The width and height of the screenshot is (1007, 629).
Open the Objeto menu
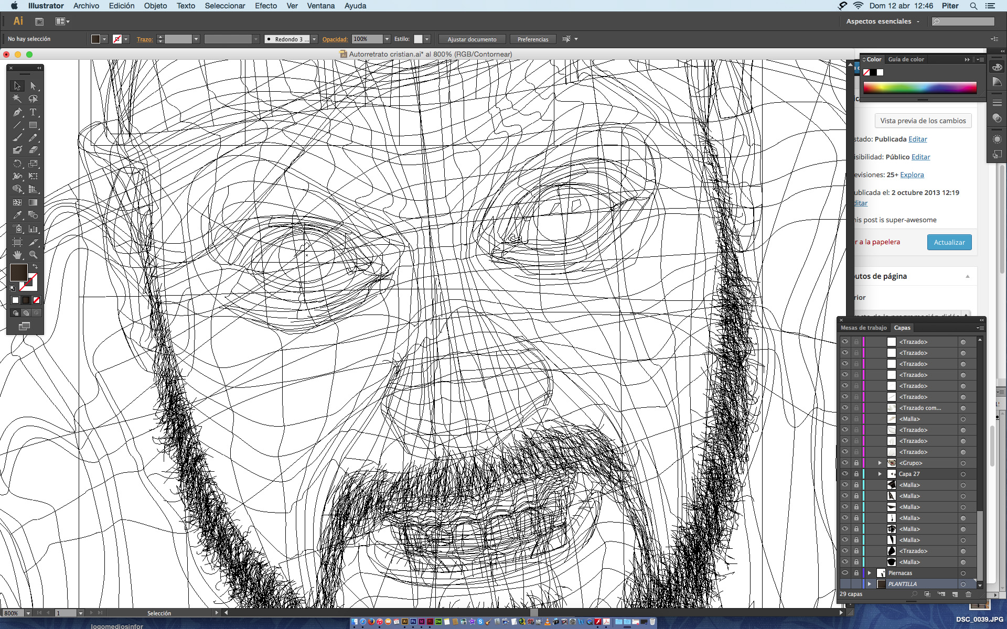[x=155, y=6]
